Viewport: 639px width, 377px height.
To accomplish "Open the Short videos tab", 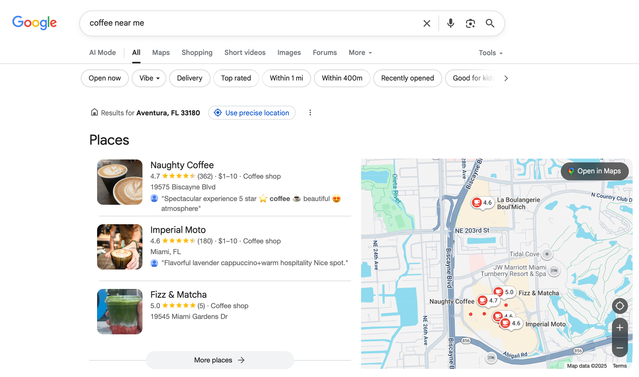I will [x=245, y=53].
